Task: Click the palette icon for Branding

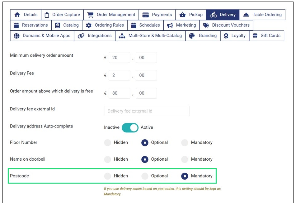Action: point(192,36)
